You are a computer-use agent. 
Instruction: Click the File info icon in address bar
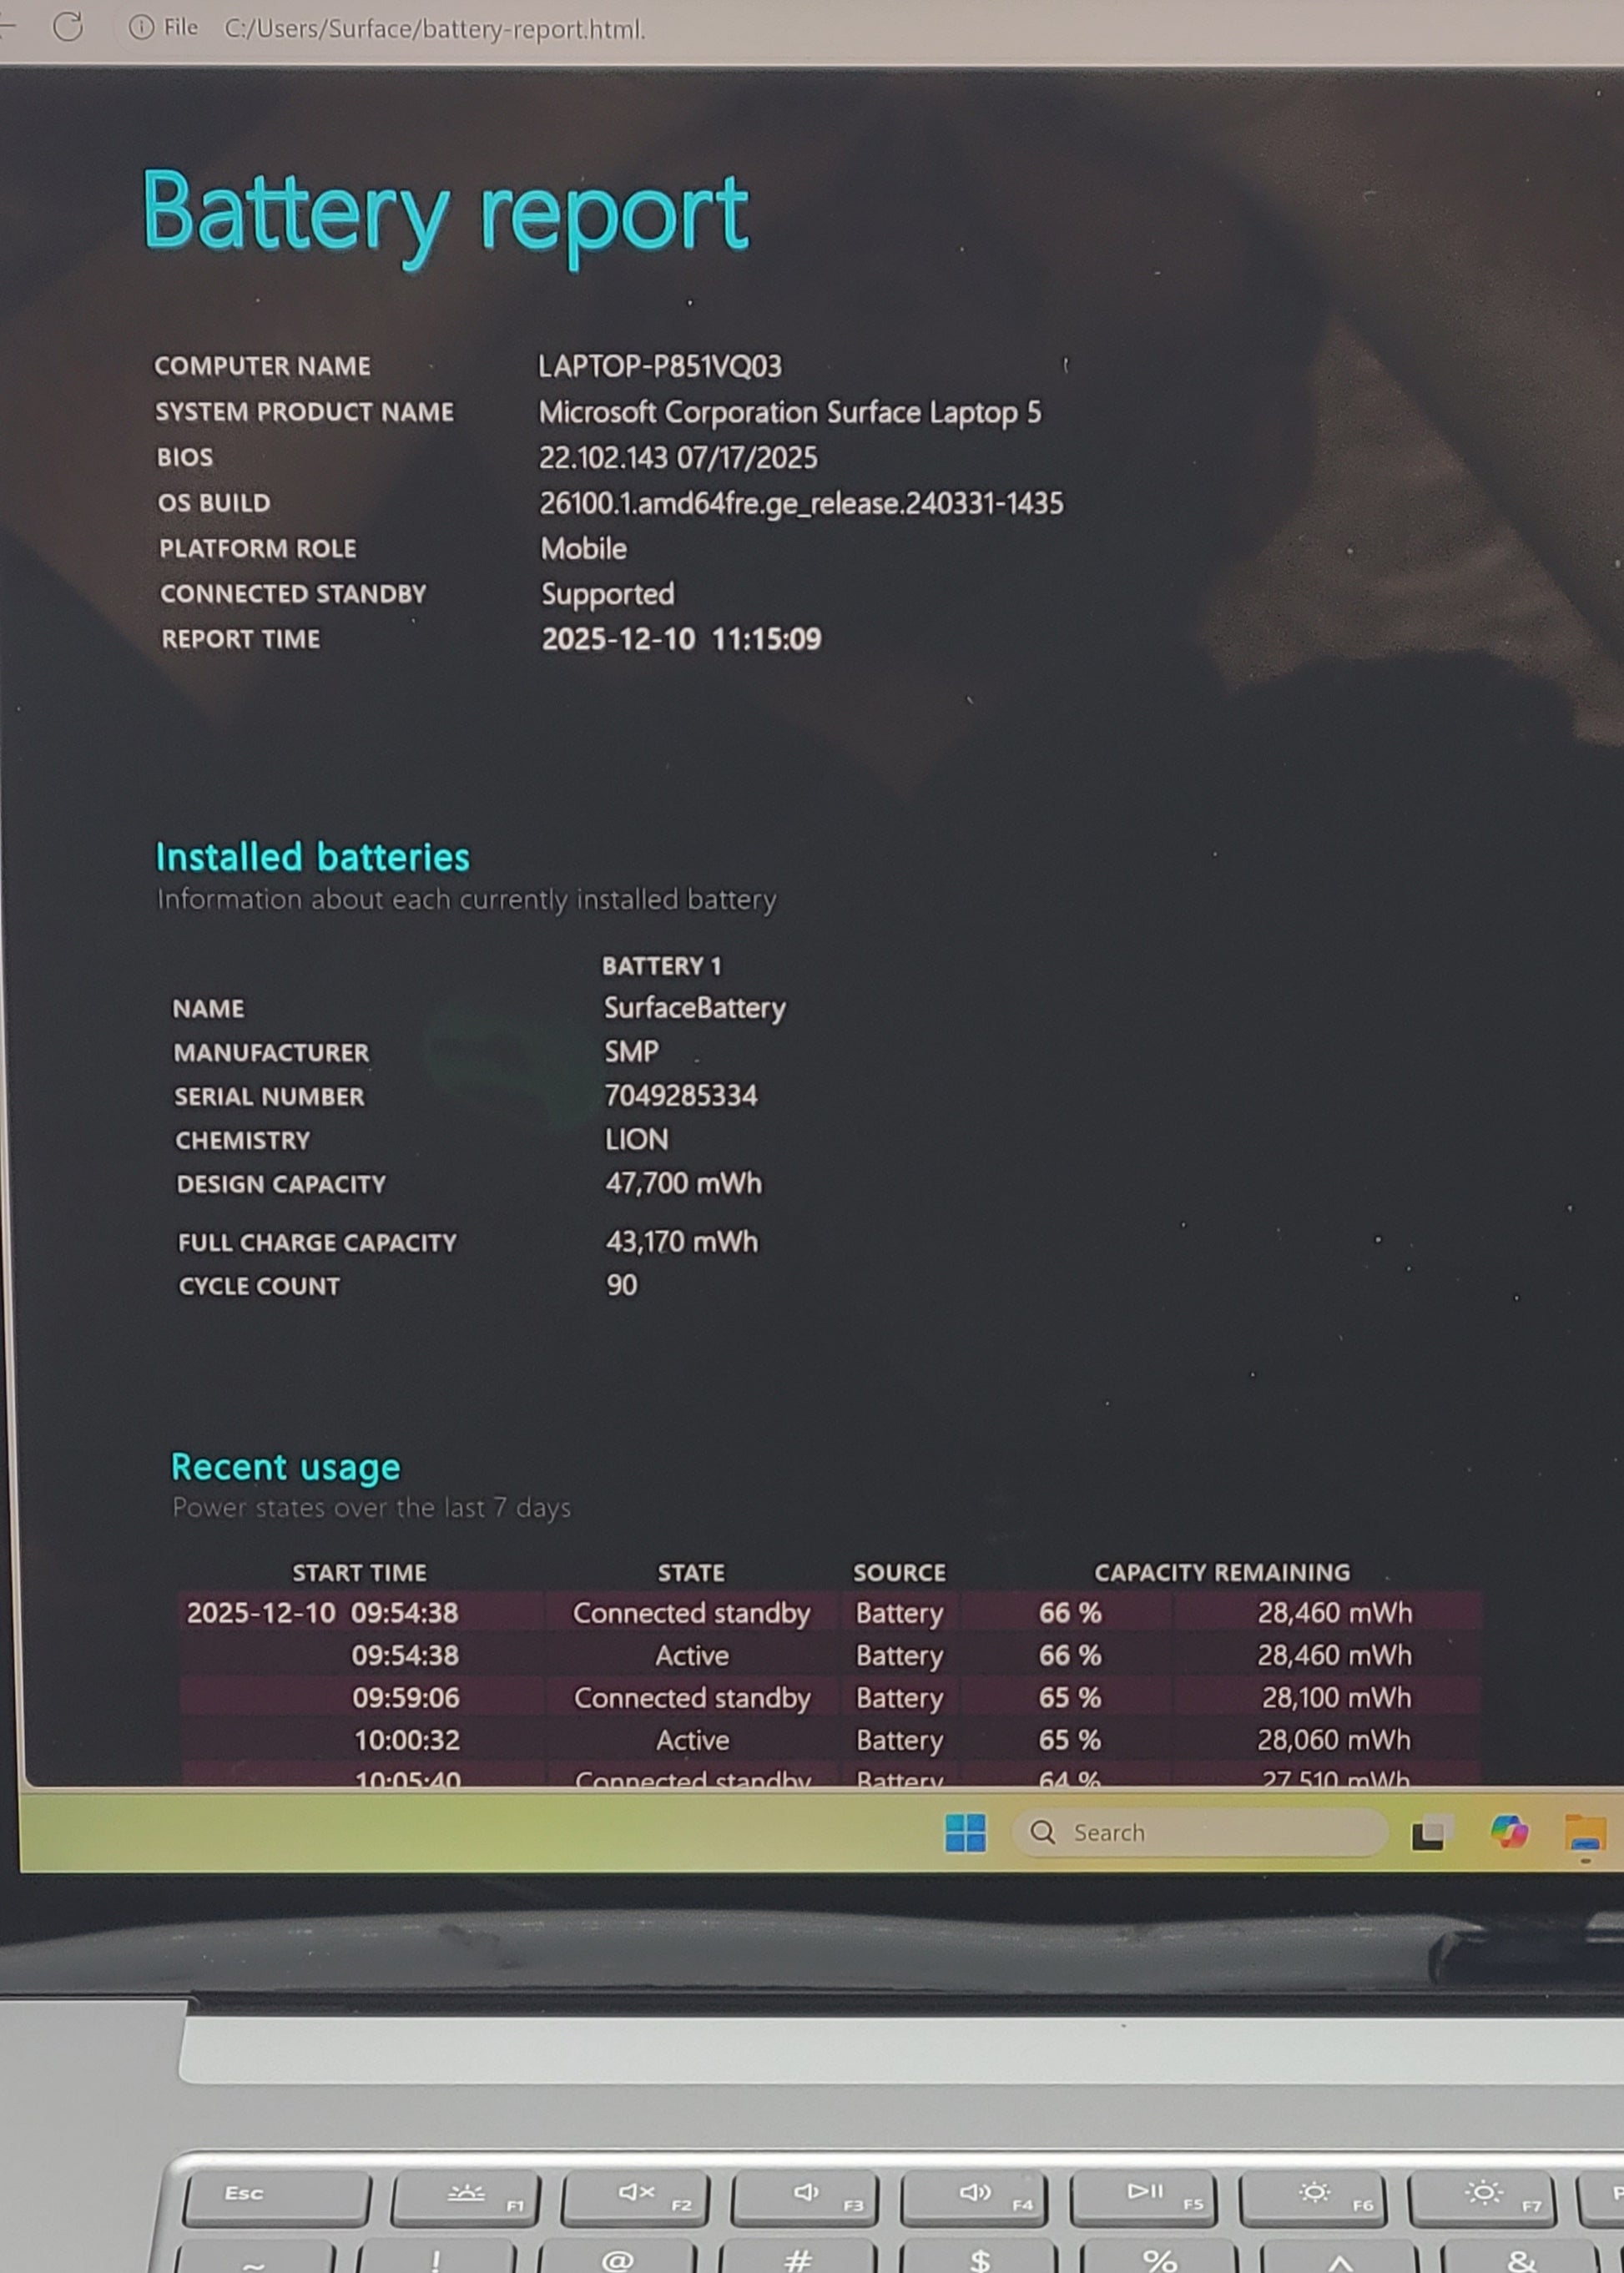141,27
